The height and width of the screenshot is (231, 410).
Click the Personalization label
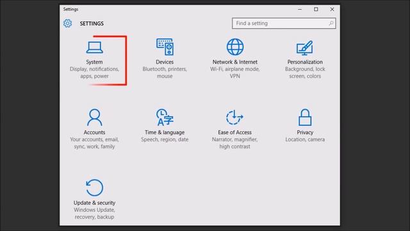pyautogui.click(x=305, y=62)
